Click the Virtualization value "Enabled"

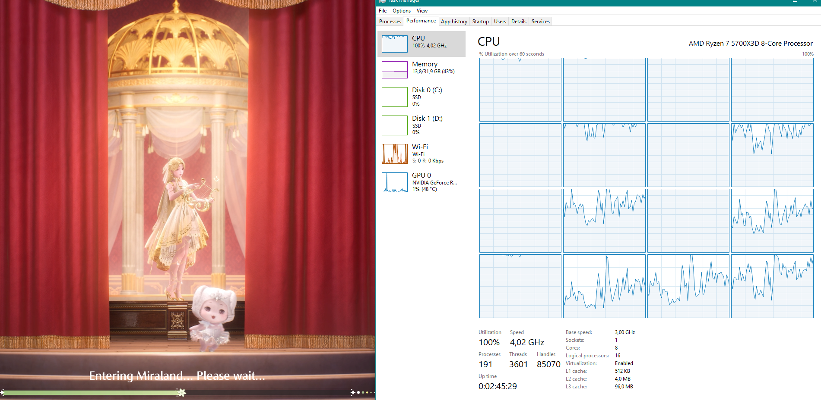tap(624, 363)
